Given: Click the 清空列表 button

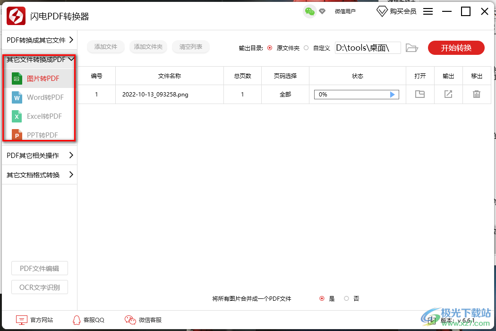Looking at the screenshot, I should click(191, 47).
